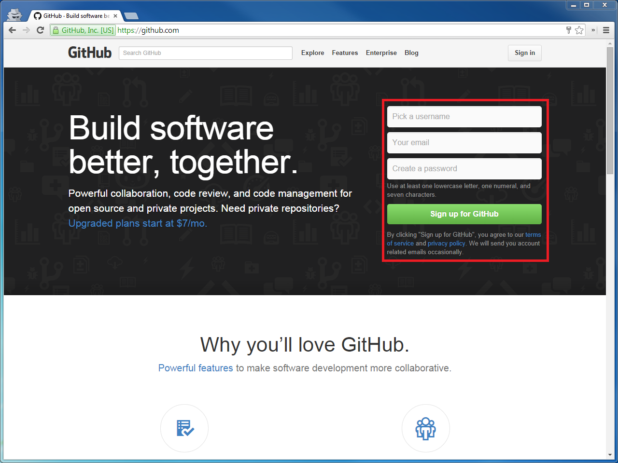This screenshot has width=618, height=463.
Task: Open the Enterprise menu item
Action: pos(381,53)
